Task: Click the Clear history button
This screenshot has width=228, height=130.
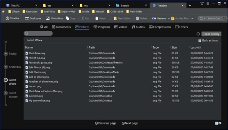Action: tap(211, 34)
